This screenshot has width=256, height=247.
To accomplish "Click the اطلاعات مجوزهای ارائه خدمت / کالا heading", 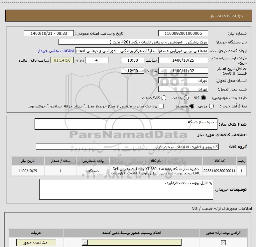I will tap(222, 209).
